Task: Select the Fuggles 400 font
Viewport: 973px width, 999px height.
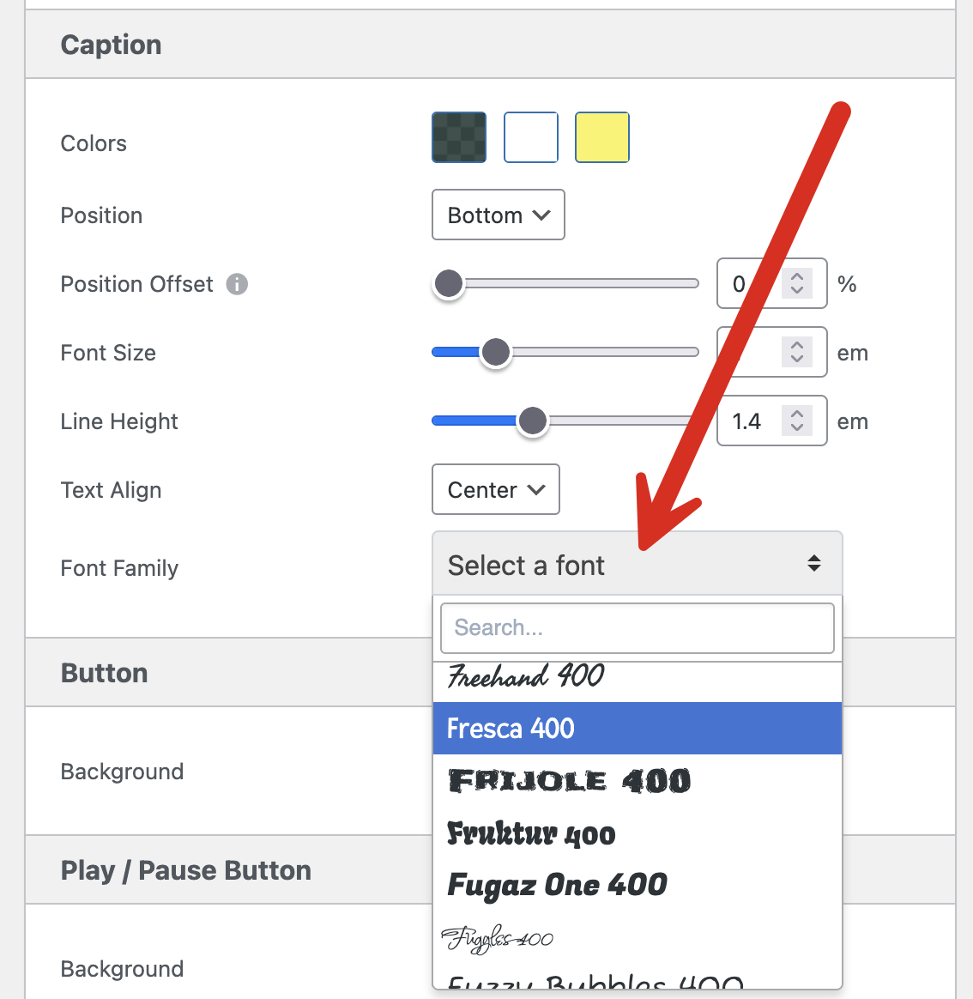Action: tap(498, 939)
